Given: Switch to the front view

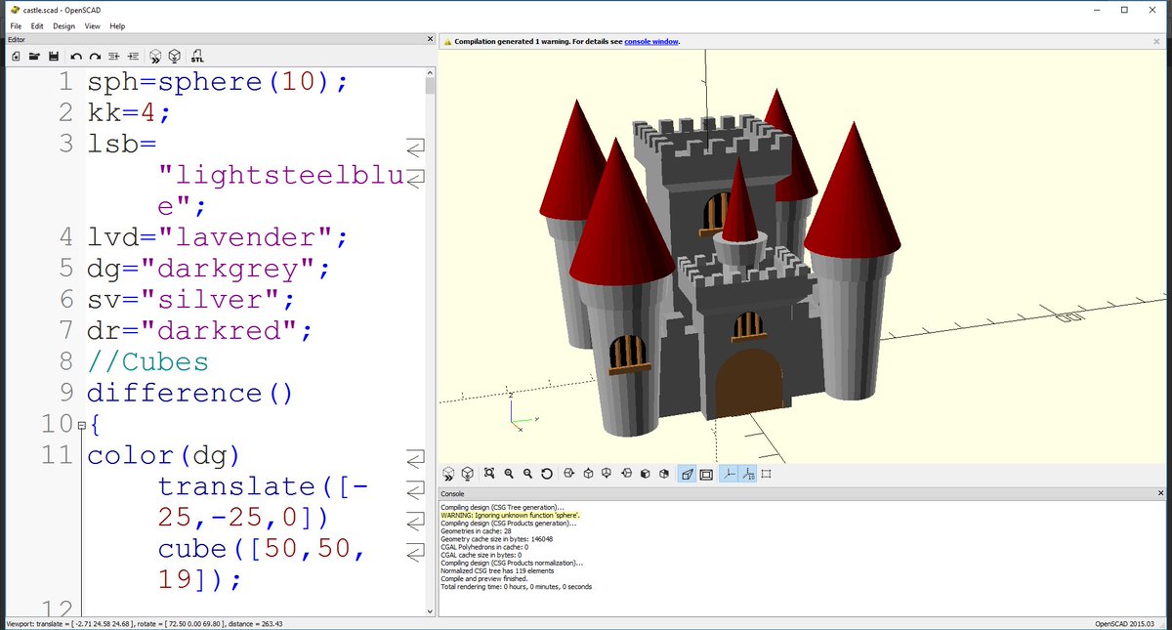Looking at the screenshot, I should point(645,474).
